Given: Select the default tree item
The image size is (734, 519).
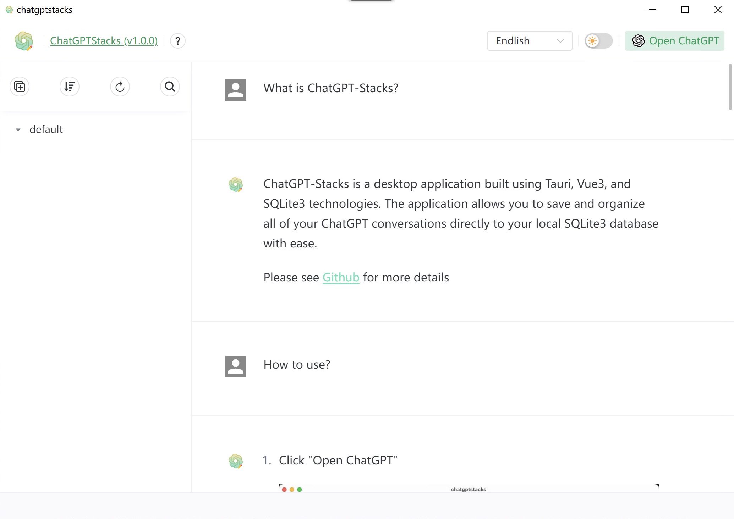Looking at the screenshot, I should pyautogui.click(x=46, y=129).
